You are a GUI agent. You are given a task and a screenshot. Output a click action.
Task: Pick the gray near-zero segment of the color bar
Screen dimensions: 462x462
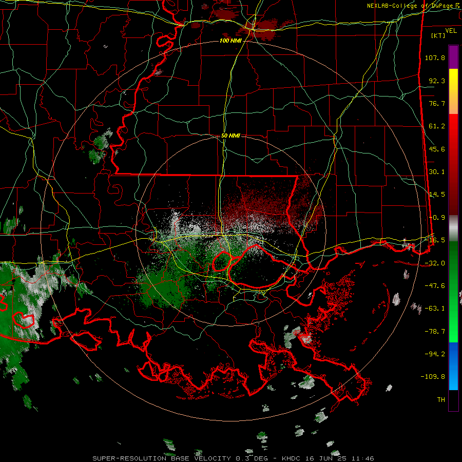click(x=453, y=228)
